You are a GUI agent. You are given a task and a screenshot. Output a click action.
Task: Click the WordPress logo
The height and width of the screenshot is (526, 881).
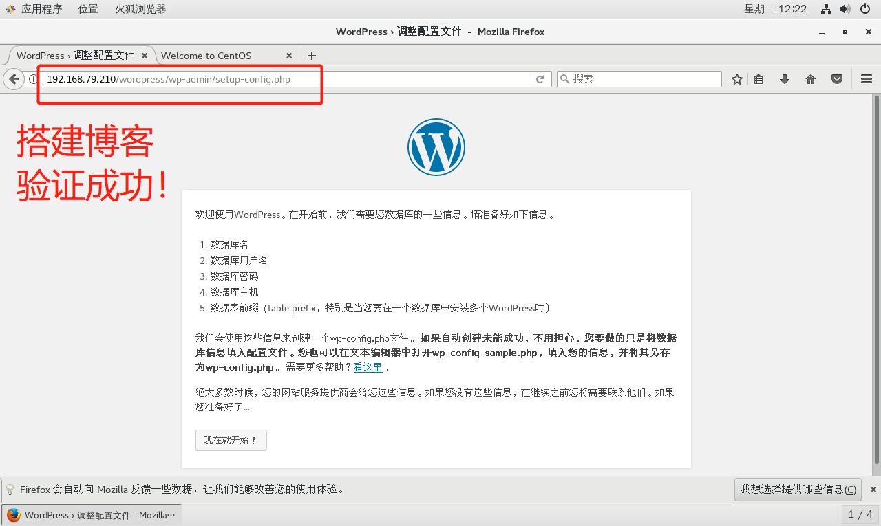point(436,147)
